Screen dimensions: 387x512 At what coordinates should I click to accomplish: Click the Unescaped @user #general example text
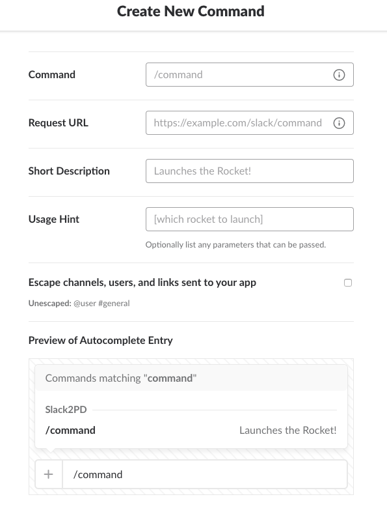(x=79, y=304)
